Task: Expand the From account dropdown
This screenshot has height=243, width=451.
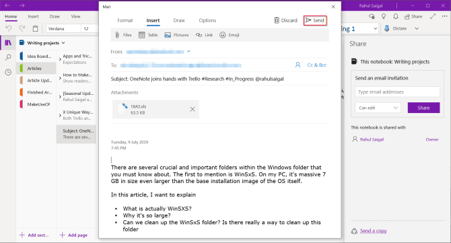Action: point(188,51)
